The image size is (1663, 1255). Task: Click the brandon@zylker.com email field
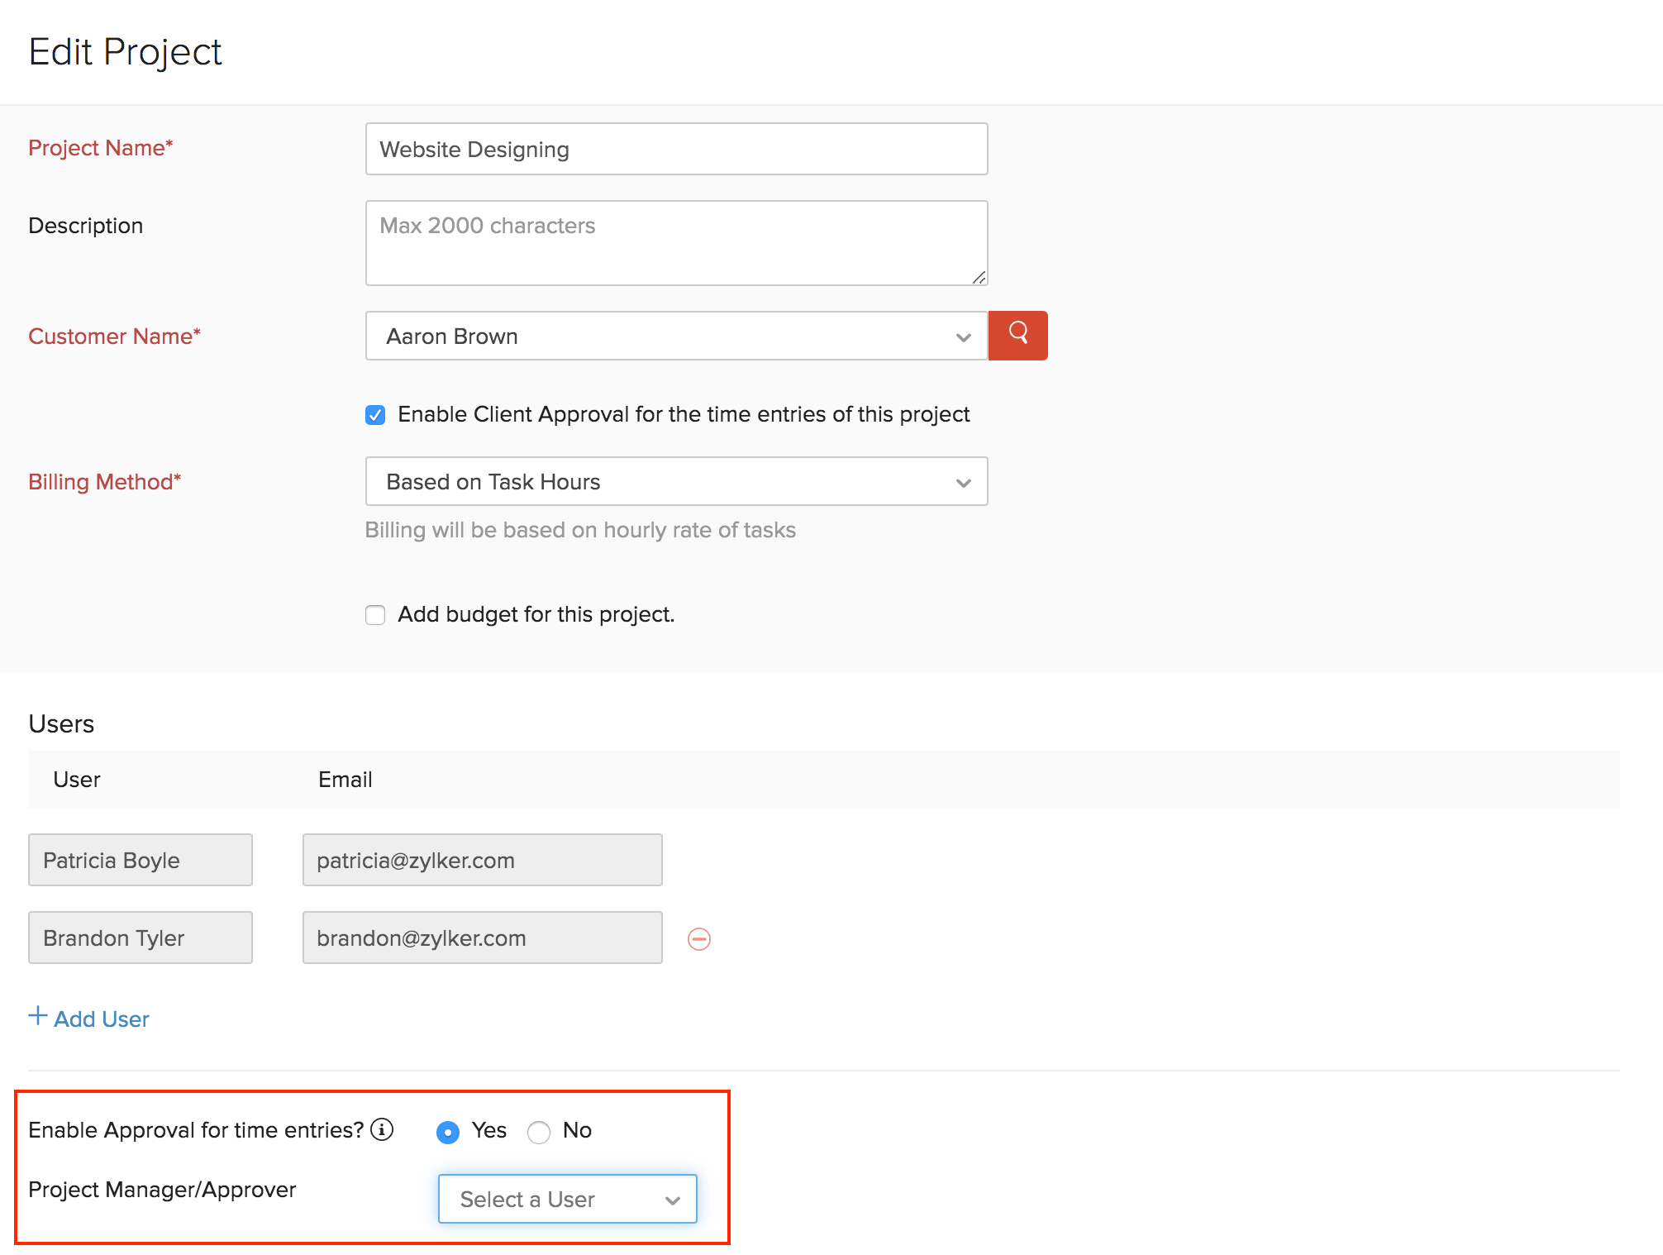[x=482, y=938]
